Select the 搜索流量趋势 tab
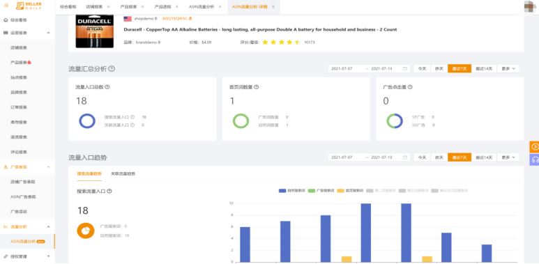The width and height of the screenshot is (539, 264). point(89,173)
